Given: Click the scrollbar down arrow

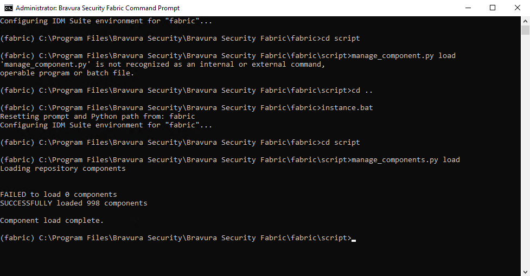Looking at the screenshot, I should 525,271.
